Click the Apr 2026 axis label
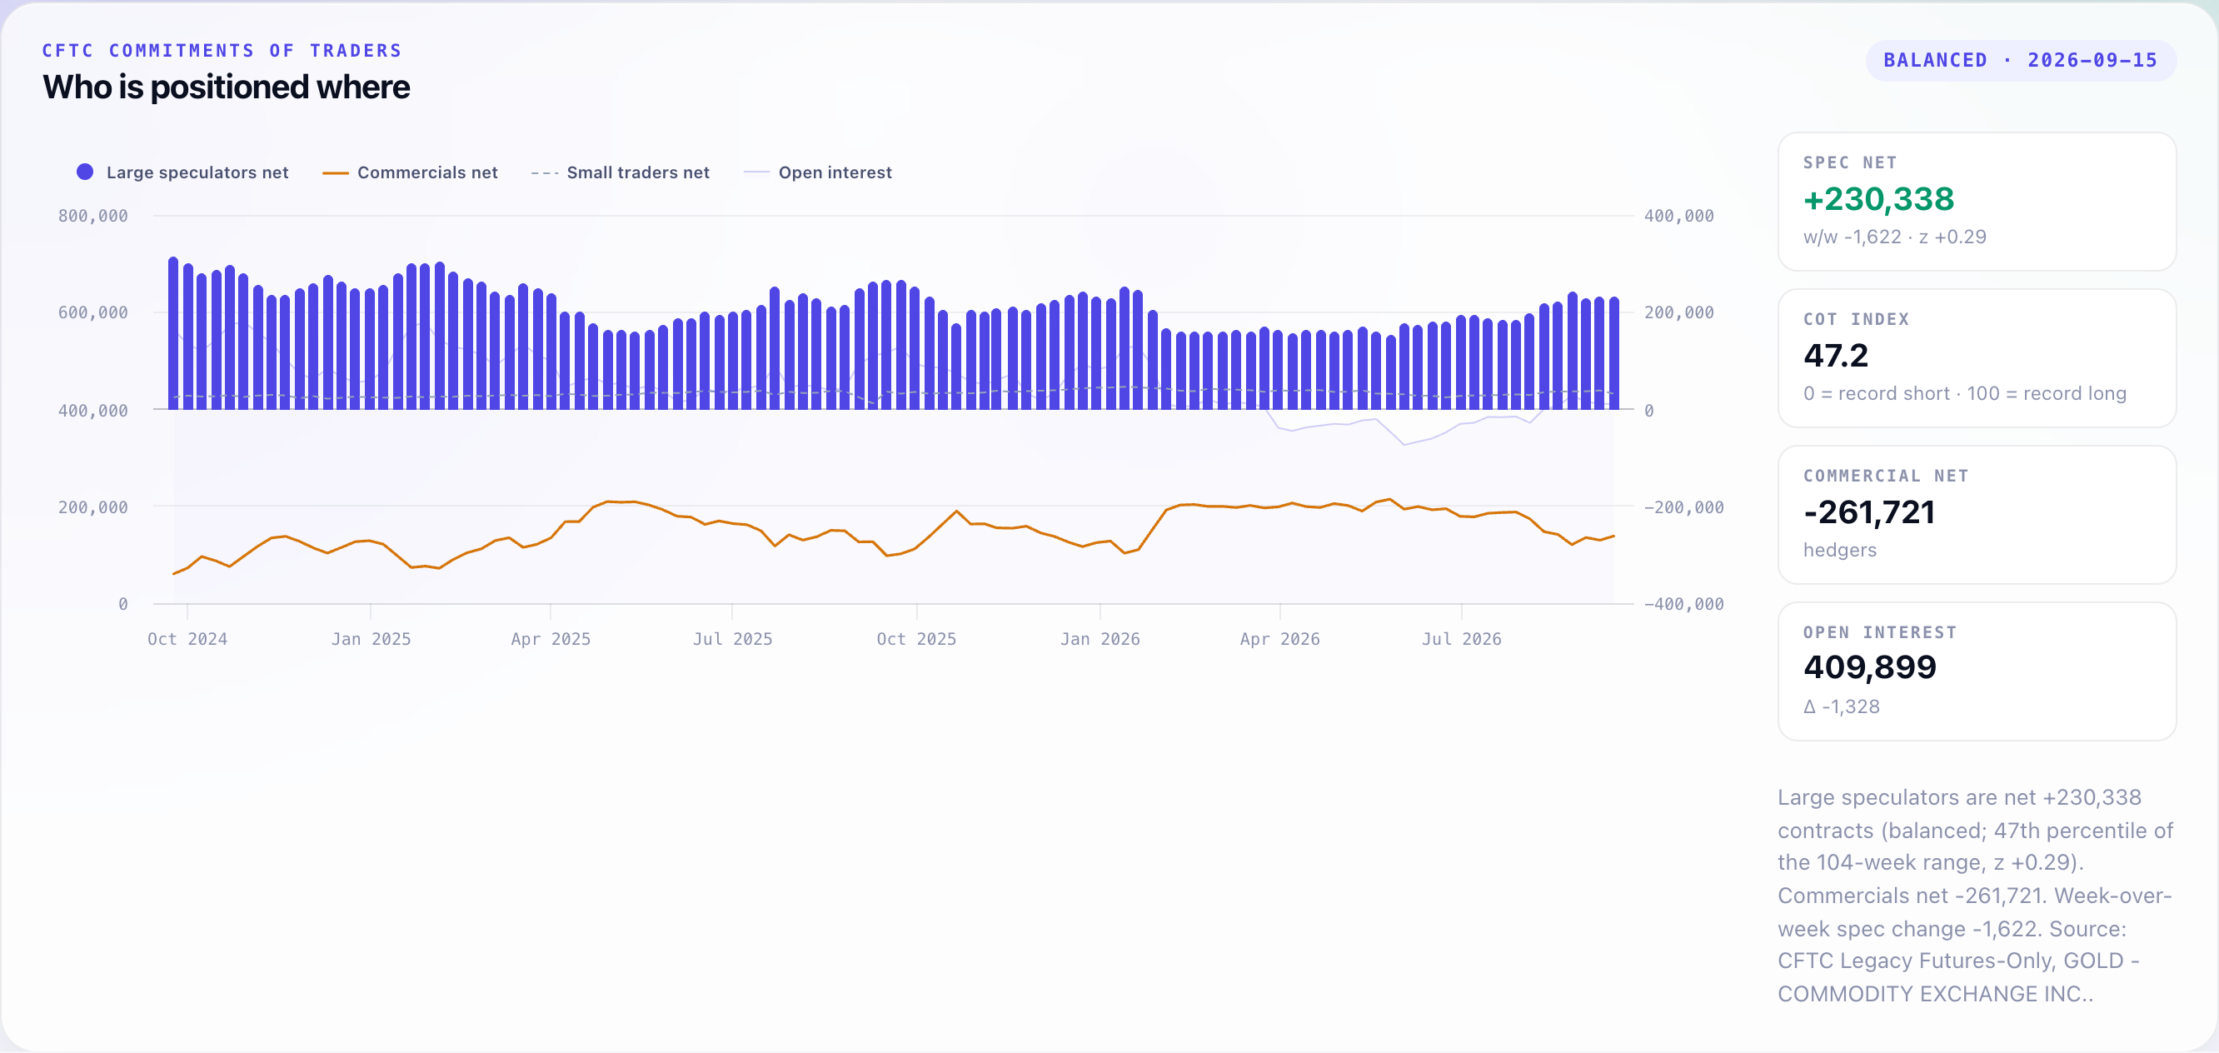The image size is (2219, 1053). (1280, 638)
